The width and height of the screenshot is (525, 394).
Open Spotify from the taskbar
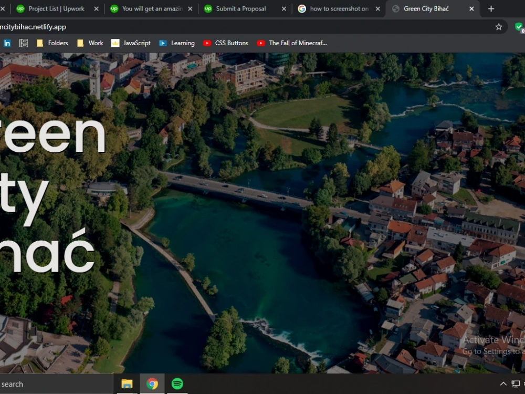(177, 384)
